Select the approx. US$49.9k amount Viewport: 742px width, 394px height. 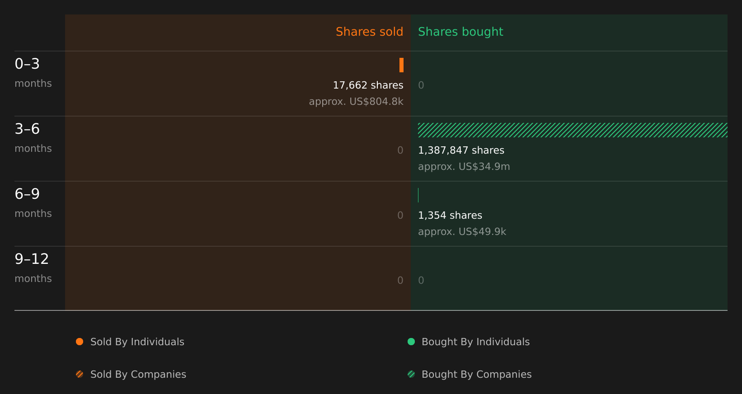462,232
